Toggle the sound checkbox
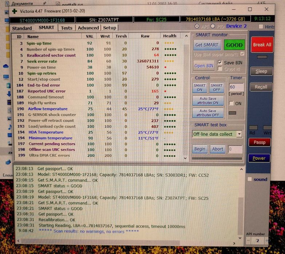This screenshot has height=254, width=285. (250, 179)
